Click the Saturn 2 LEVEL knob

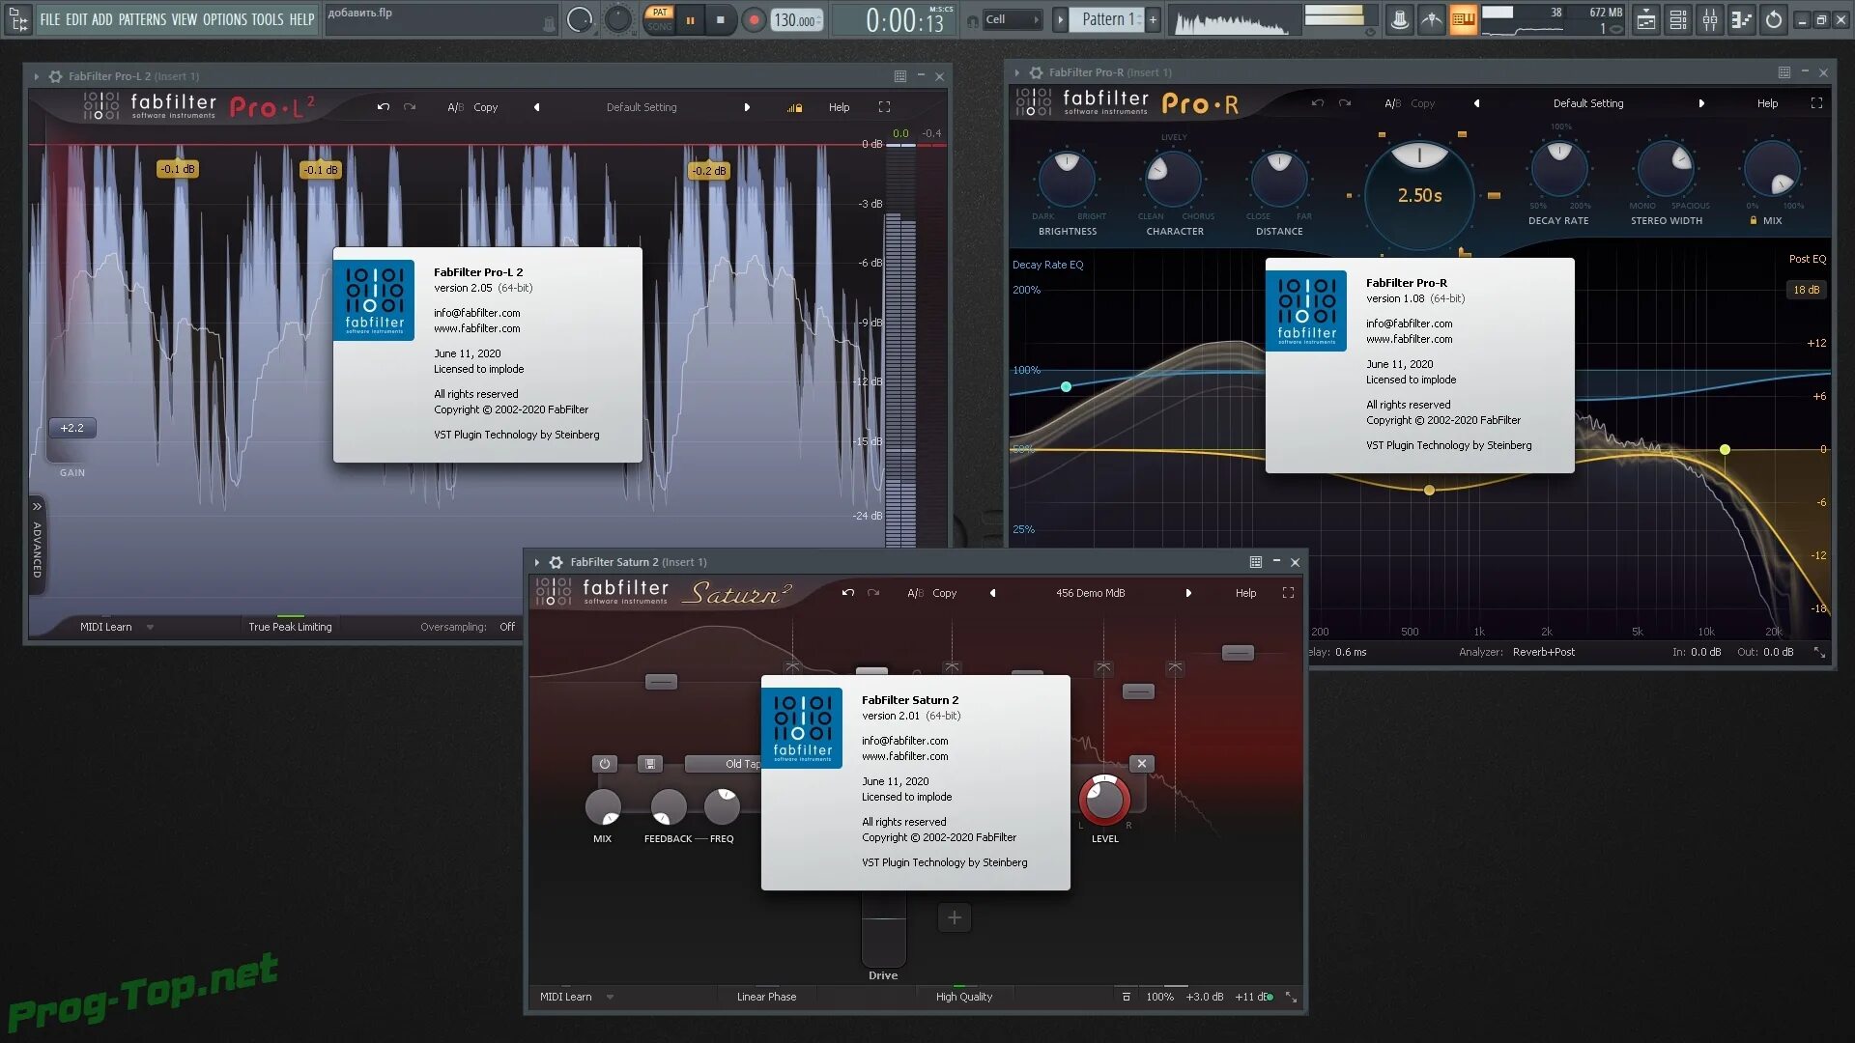coord(1104,800)
